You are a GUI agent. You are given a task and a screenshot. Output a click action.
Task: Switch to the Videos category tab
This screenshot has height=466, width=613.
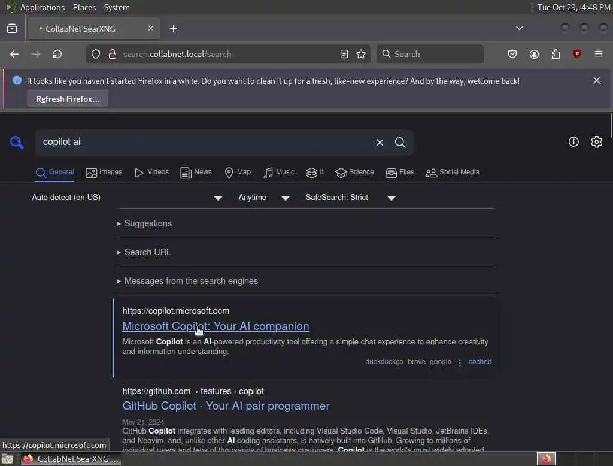point(151,172)
